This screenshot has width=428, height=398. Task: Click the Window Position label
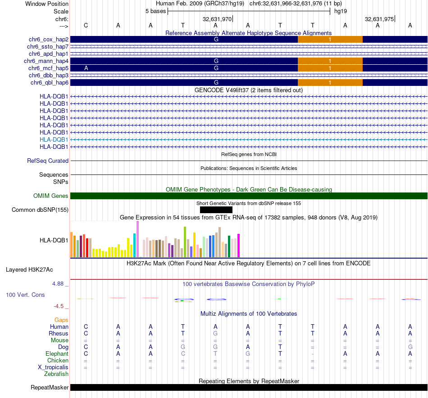tap(47, 4)
